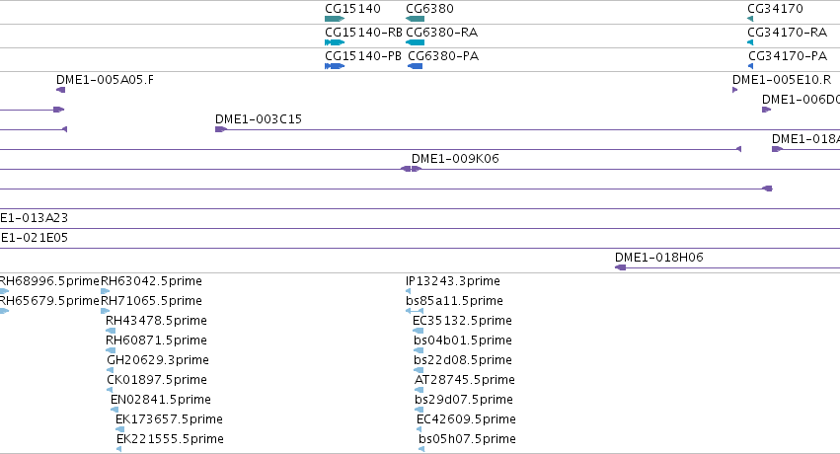The height and width of the screenshot is (454, 840).
Task: Click the E1-013A23 clone label
Action: click(34, 218)
